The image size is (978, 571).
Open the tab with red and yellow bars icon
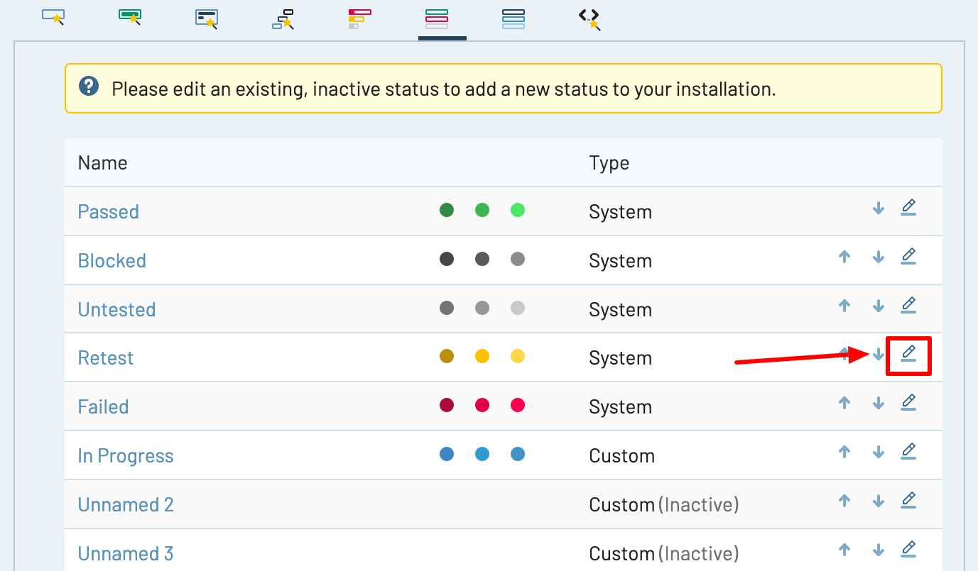click(360, 18)
